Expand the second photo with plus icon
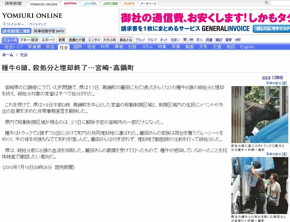290x222 pixels. 284,154
